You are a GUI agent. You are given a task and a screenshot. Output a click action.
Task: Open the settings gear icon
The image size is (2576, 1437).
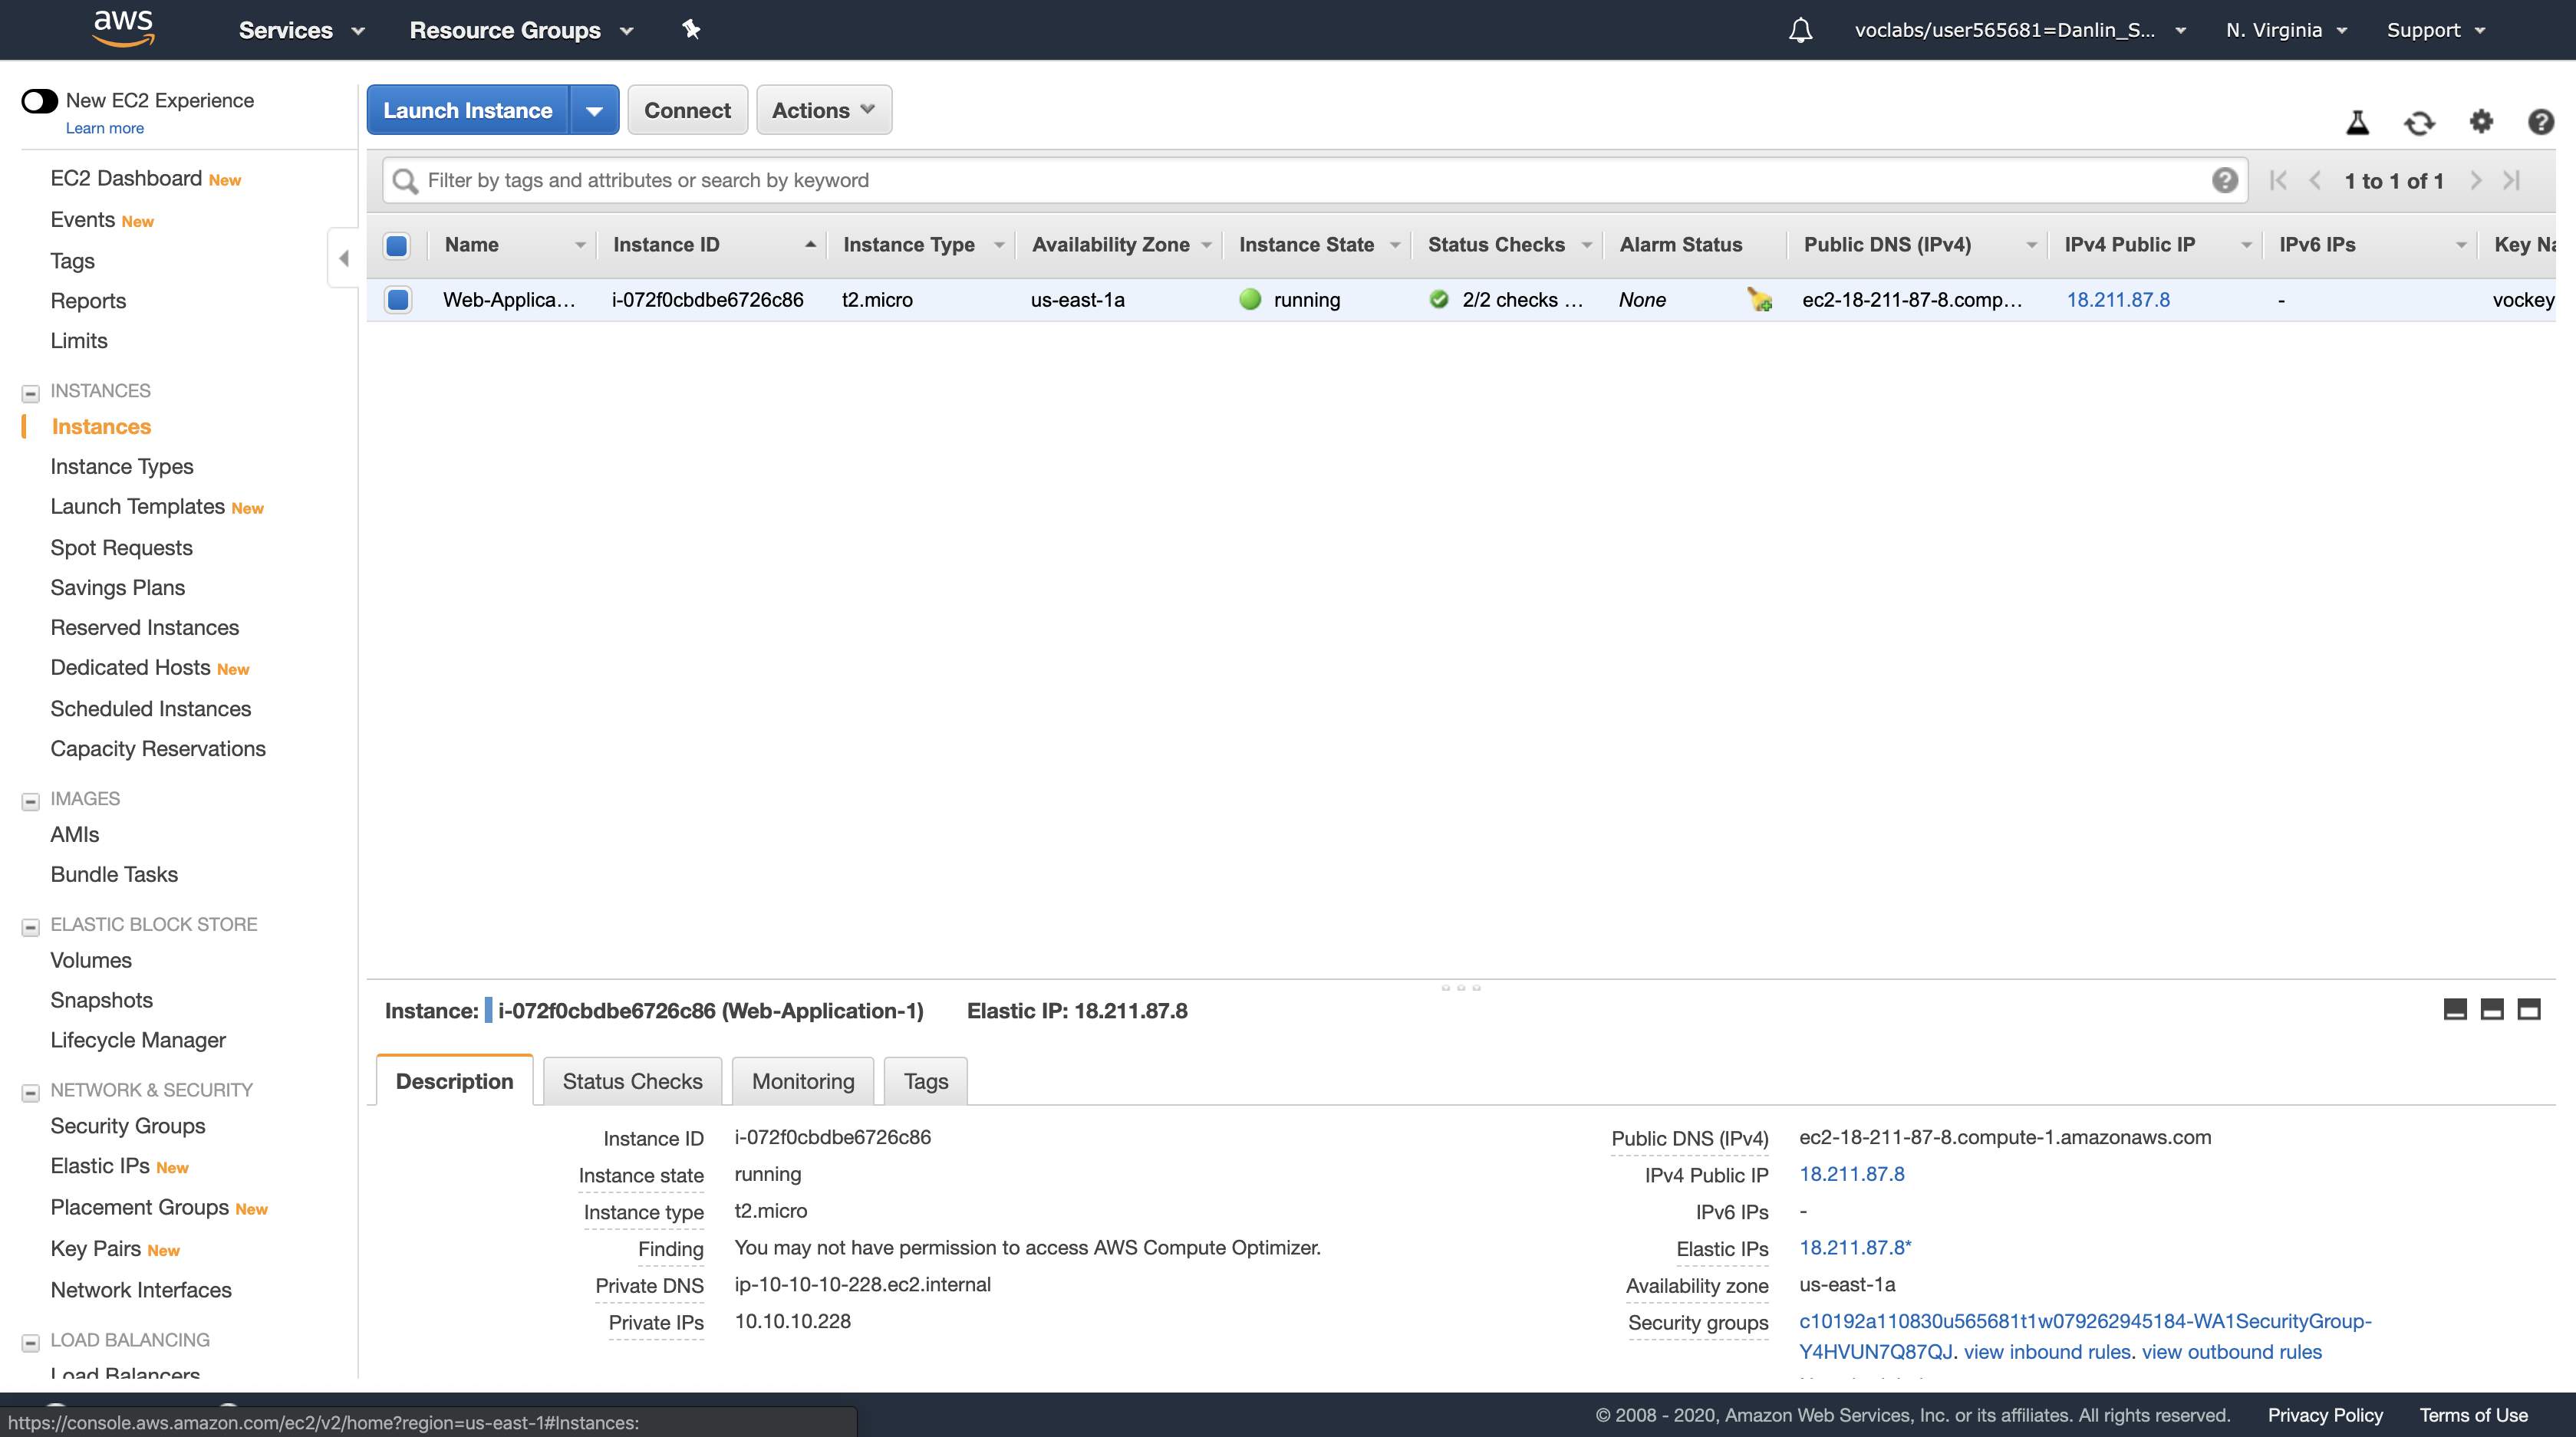(x=2481, y=122)
